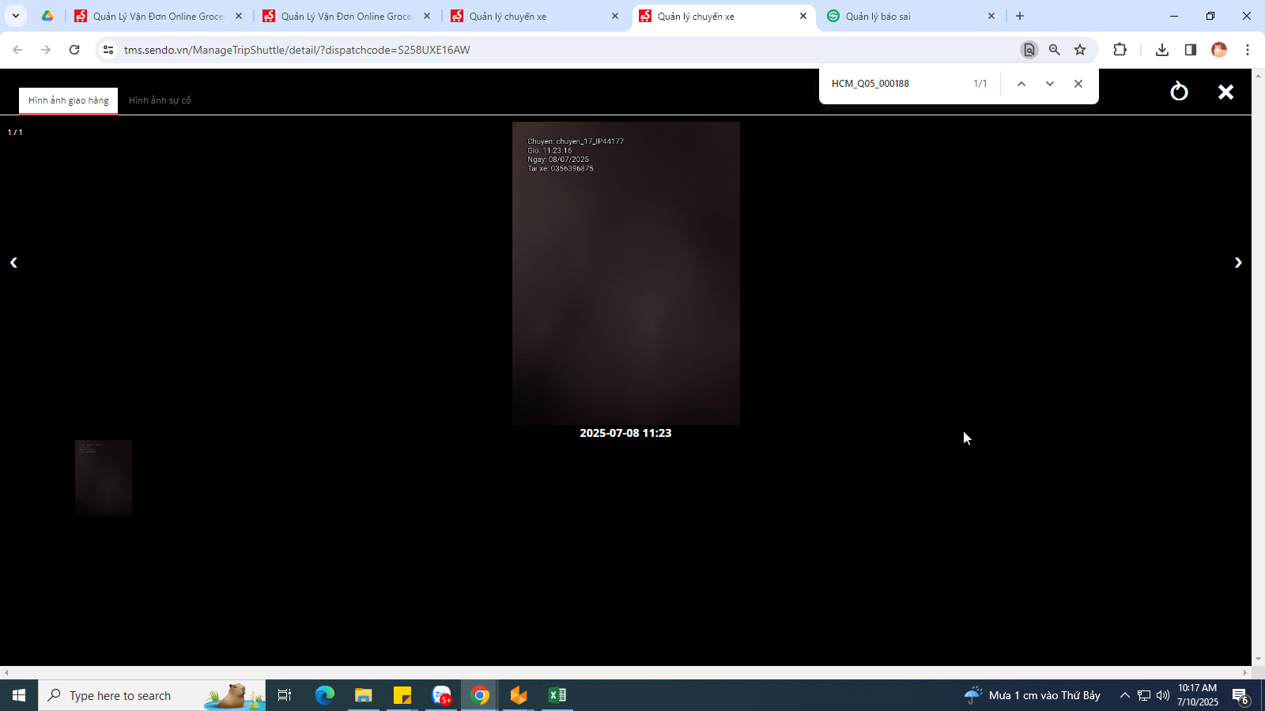Jump to previous find result
The image size is (1265, 711).
1021,84
